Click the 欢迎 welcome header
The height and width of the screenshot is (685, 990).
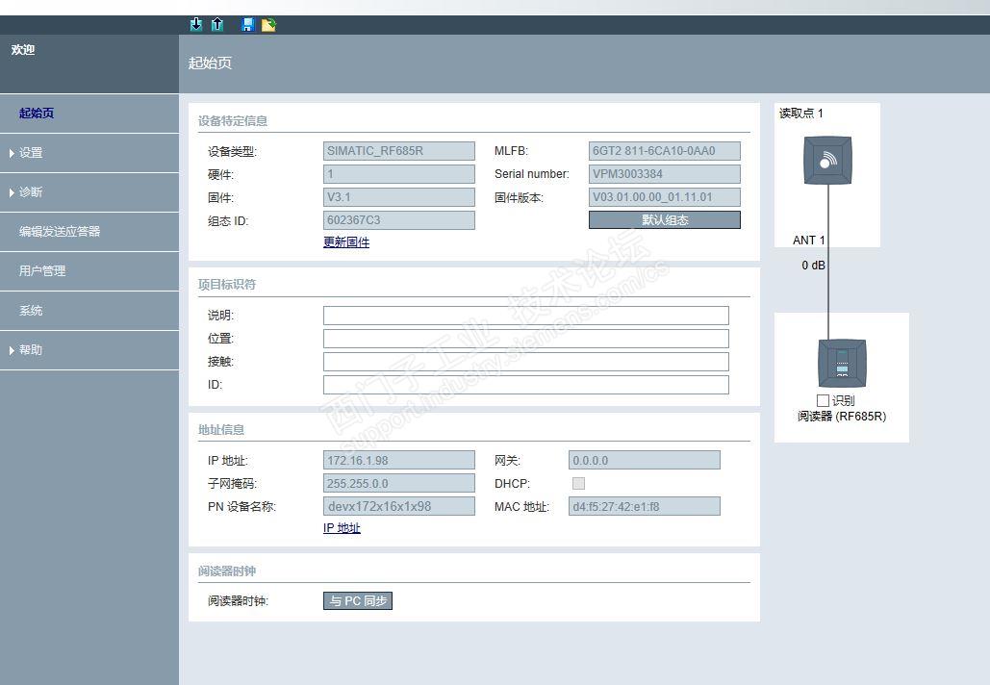(x=23, y=50)
